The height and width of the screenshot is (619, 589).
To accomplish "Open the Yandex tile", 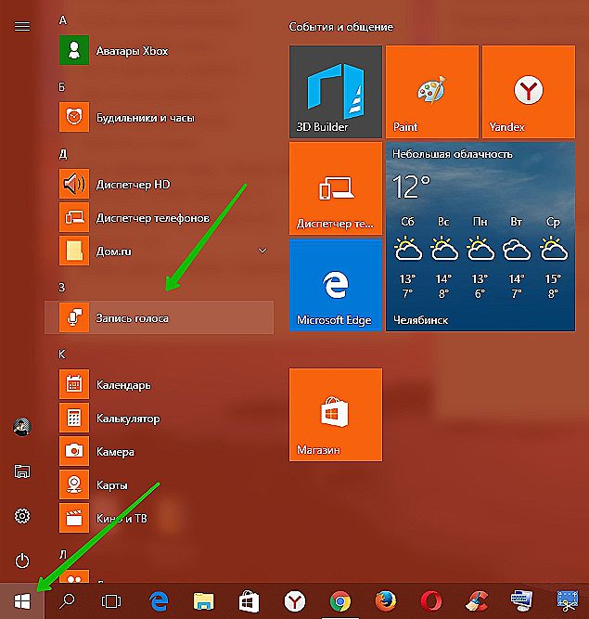I will 529,92.
